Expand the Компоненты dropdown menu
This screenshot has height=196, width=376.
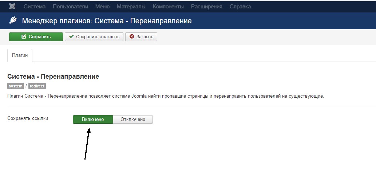[x=168, y=7]
